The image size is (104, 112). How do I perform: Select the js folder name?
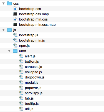pos(15,30)
